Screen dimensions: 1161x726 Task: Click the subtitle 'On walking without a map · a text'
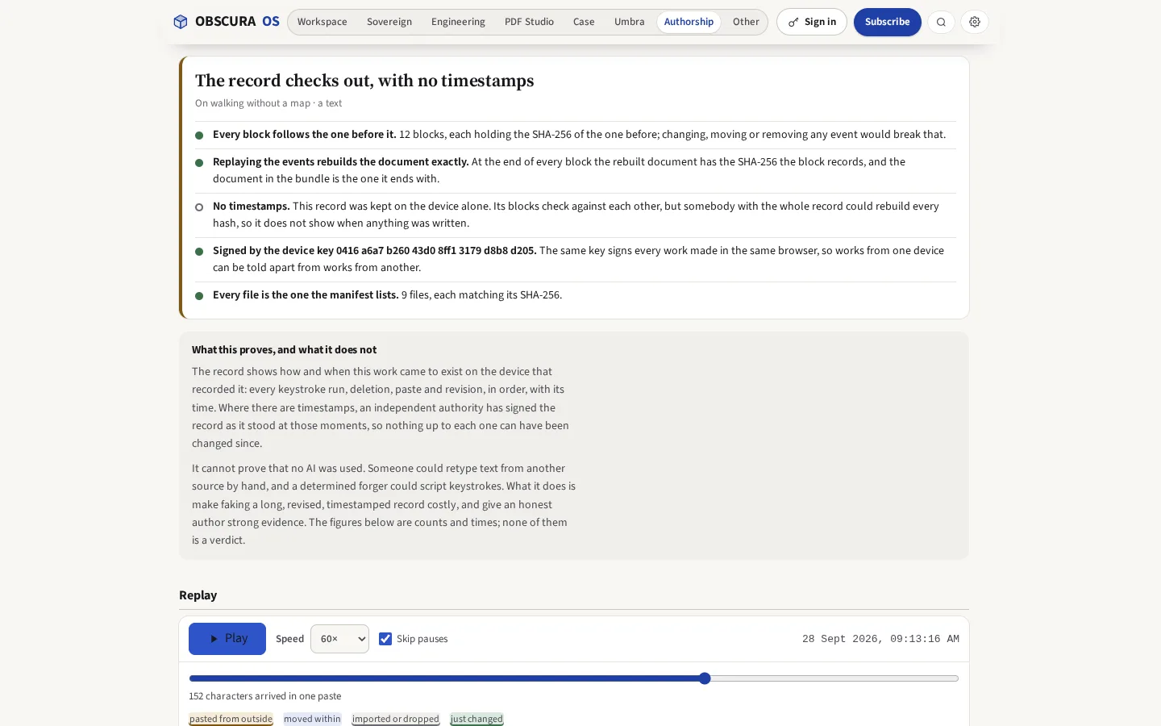pos(268,103)
